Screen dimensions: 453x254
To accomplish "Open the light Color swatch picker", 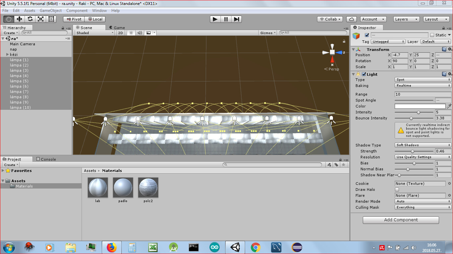I will [420, 106].
